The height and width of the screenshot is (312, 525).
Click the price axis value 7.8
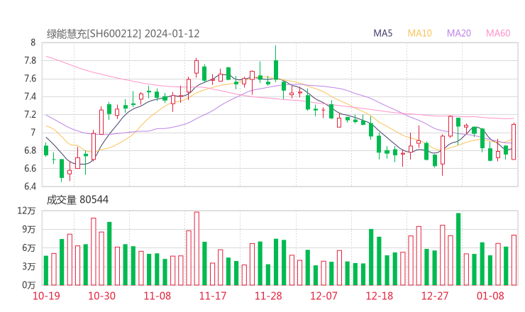click(x=30, y=60)
